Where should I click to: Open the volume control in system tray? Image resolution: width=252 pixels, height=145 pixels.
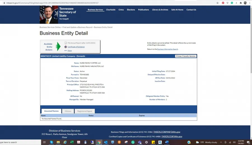234,142
